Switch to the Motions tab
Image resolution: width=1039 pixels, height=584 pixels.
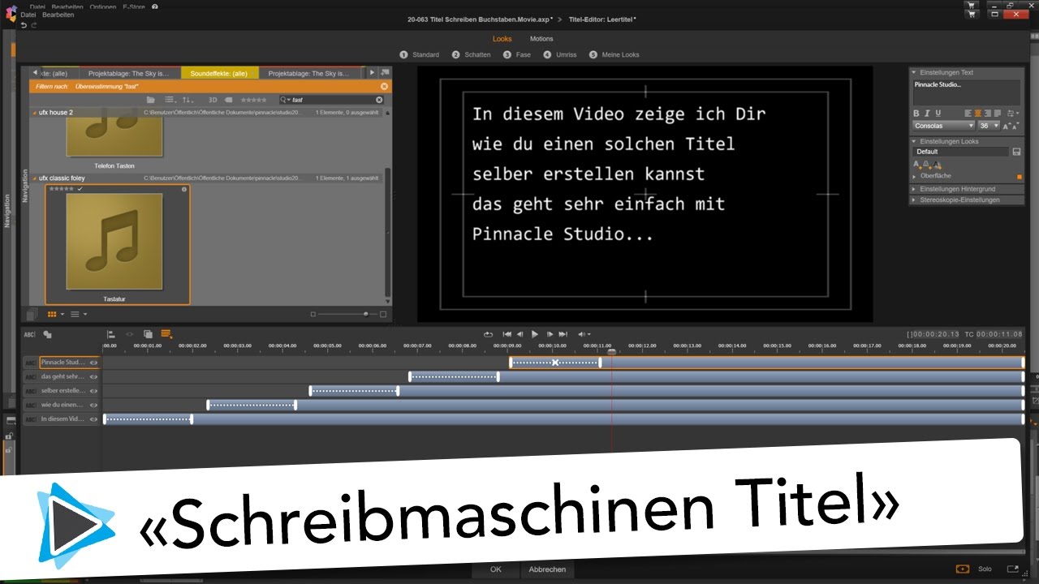(541, 39)
